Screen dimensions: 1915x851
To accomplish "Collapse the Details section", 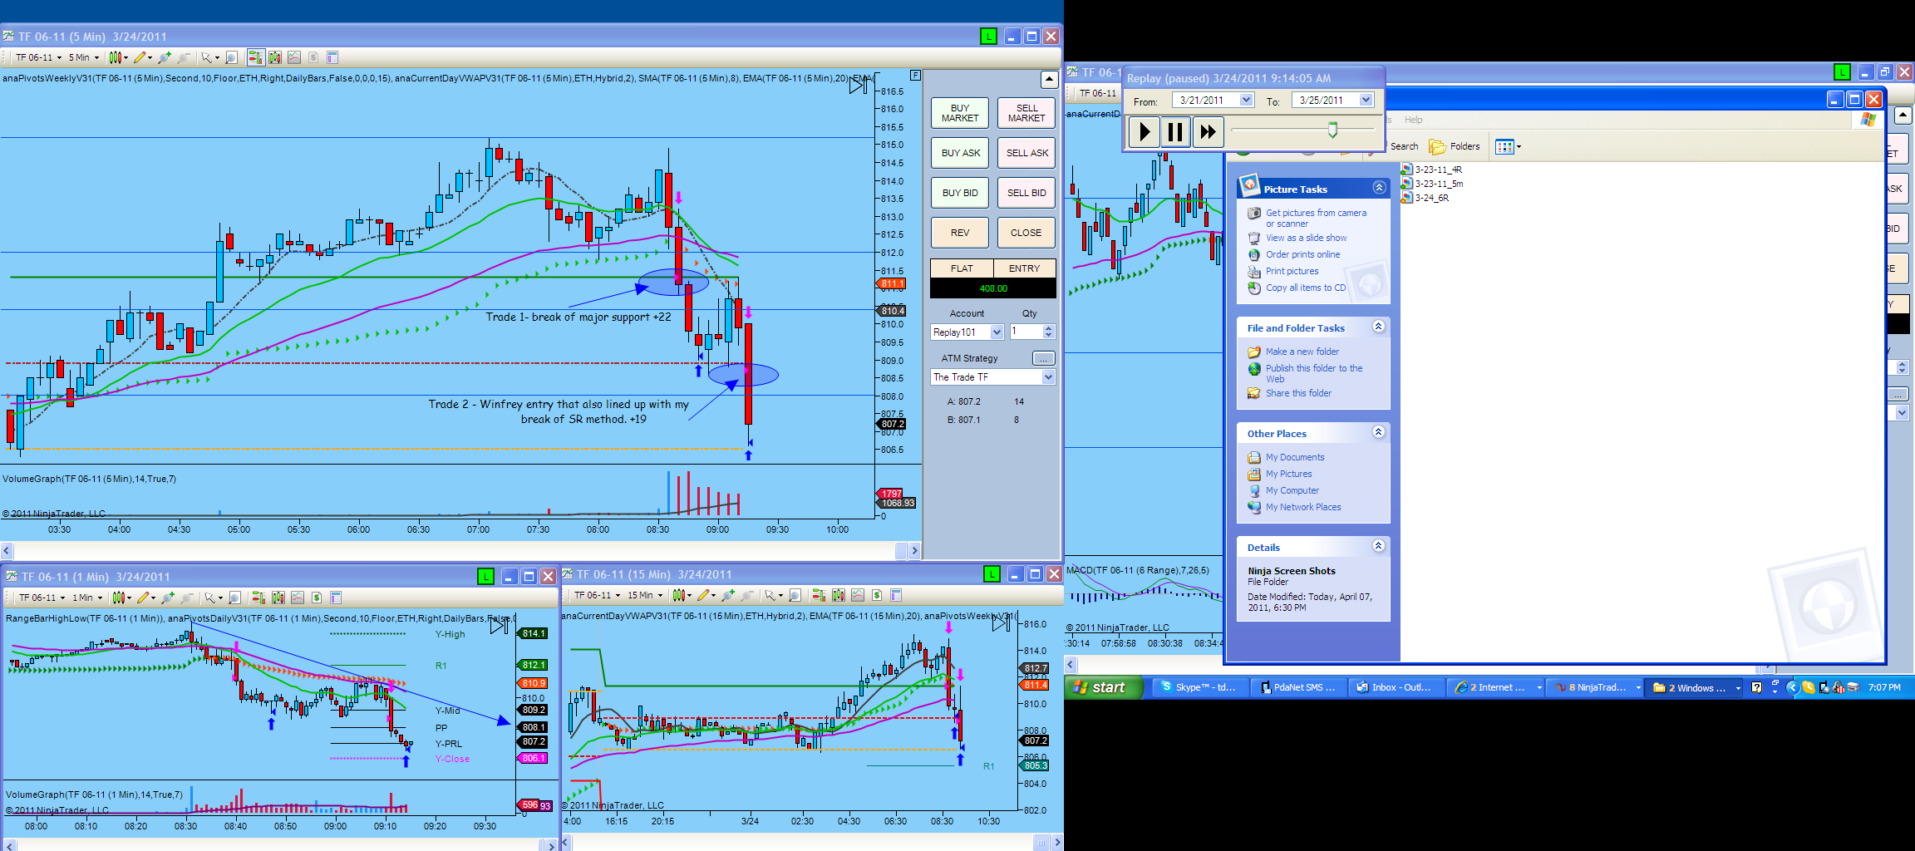I will (x=1379, y=546).
